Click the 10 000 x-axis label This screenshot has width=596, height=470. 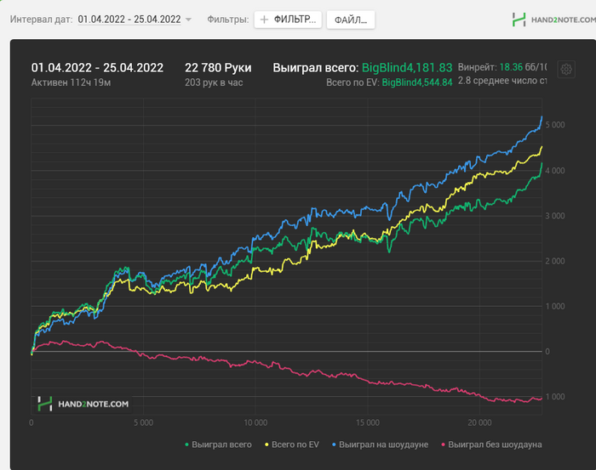click(x=255, y=422)
